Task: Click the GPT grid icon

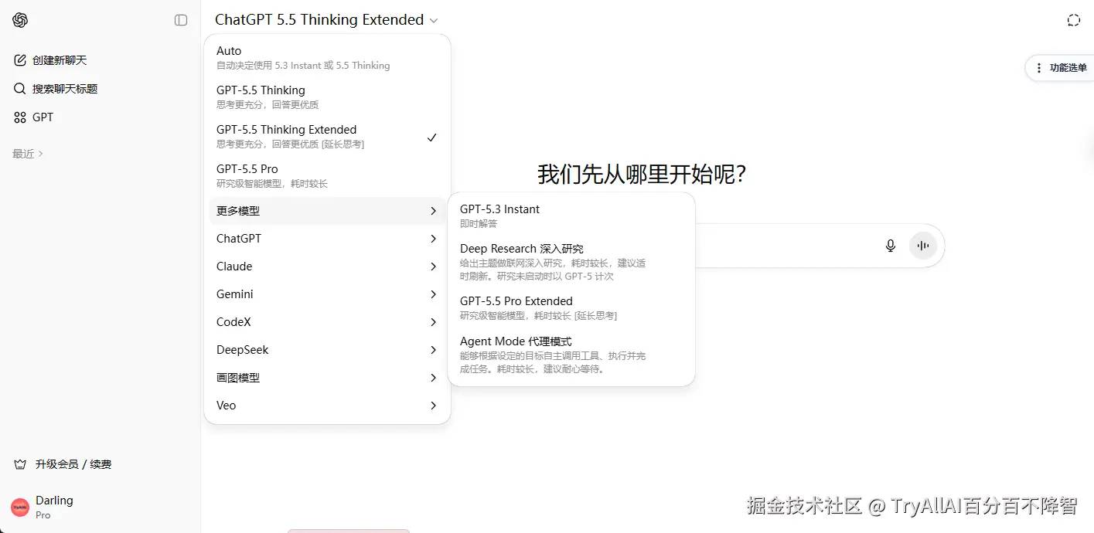Action: click(20, 117)
